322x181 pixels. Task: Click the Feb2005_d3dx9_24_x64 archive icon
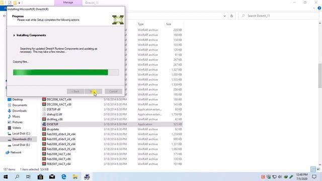coord(44,134)
